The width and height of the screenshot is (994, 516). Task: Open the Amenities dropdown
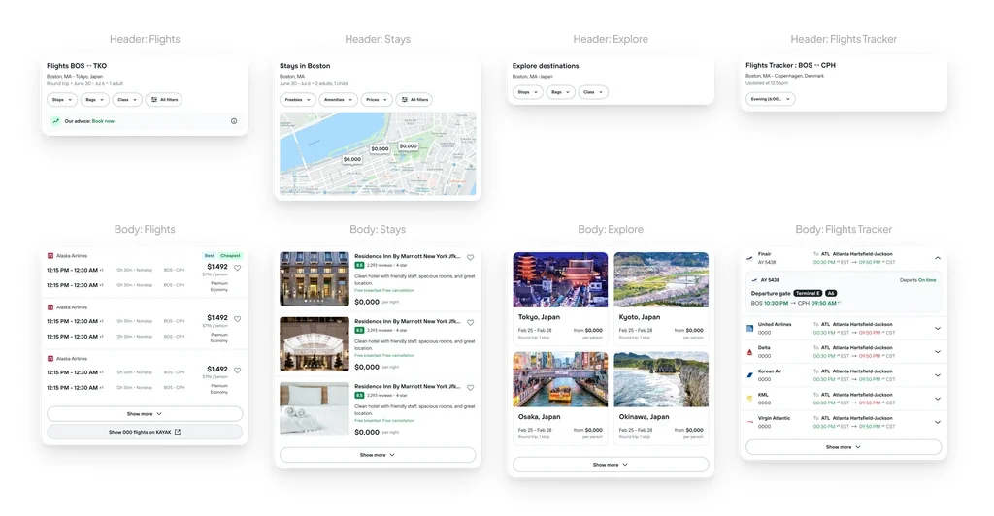(339, 99)
